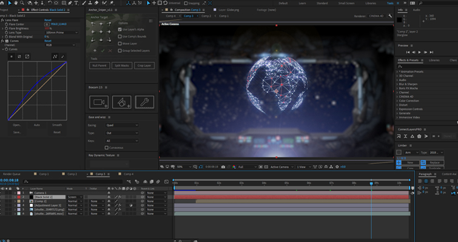Click the current time indicator in the timeline
The image size is (458, 242).
pos(371,182)
